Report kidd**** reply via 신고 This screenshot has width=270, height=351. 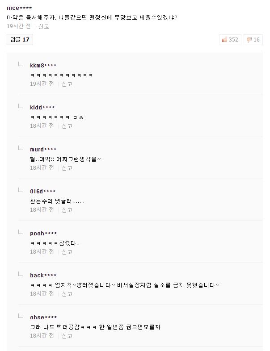tap(67, 126)
